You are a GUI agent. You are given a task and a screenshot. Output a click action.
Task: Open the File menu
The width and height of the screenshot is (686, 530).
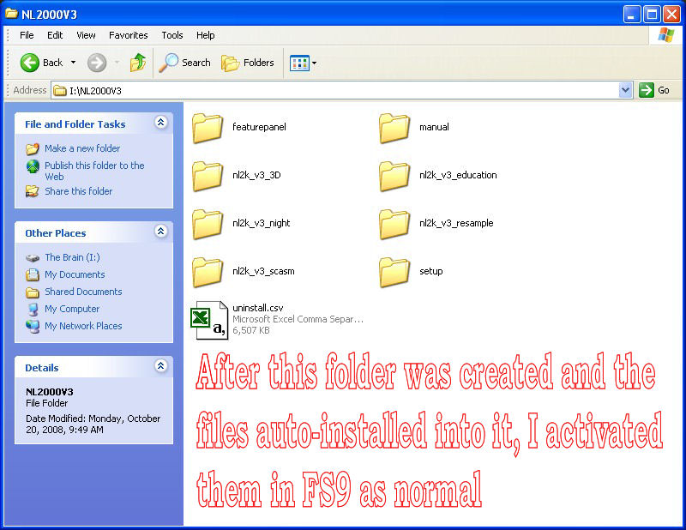tap(27, 35)
